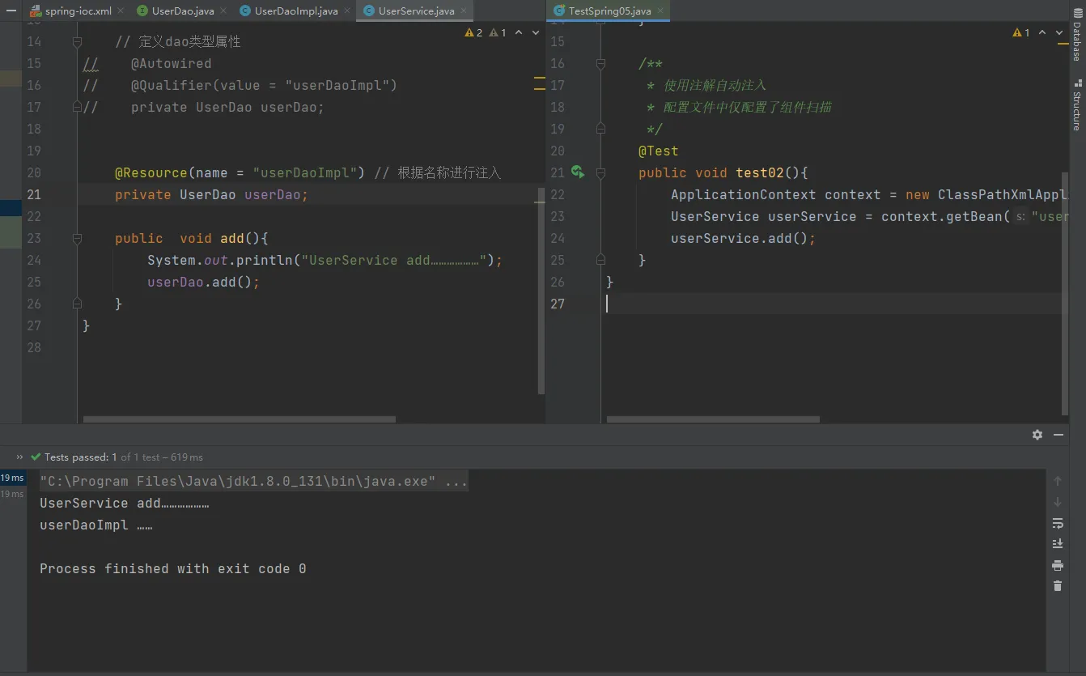Click the green tests passed checkmark
This screenshot has width=1086, height=676.
point(36,457)
